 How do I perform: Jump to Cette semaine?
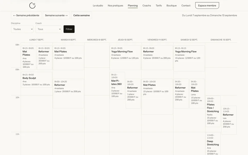click(81, 15)
